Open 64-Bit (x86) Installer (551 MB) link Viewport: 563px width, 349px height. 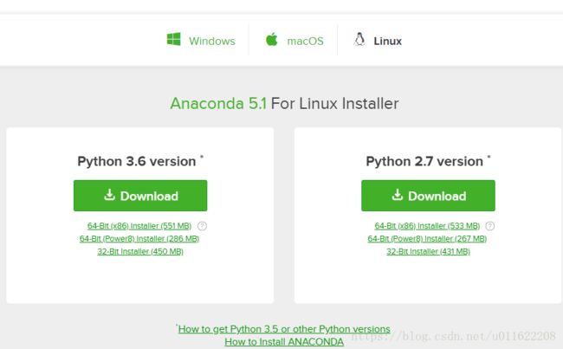pos(139,226)
